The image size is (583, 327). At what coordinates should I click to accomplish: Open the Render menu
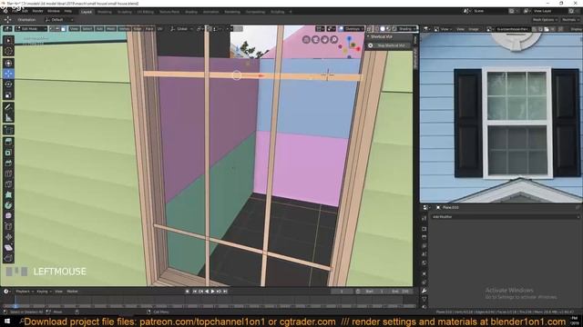tap(37, 11)
